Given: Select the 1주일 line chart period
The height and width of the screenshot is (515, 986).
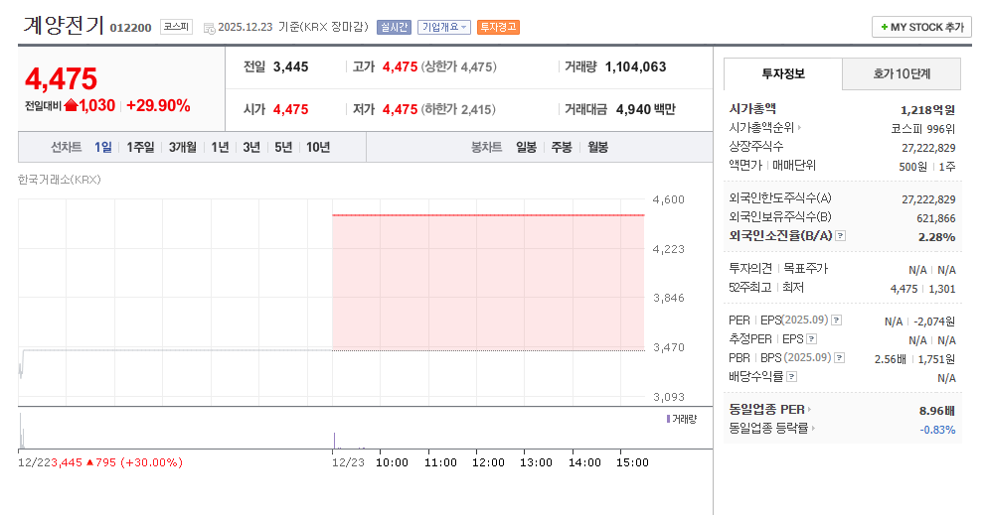Looking at the screenshot, I should [x=140, y=147].
